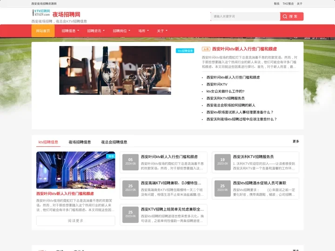The height and width of the screenshot is (251, 335).
Task: Click the 更多 link above the job cards
Action: pyautogui.click(x=296, y=141)
